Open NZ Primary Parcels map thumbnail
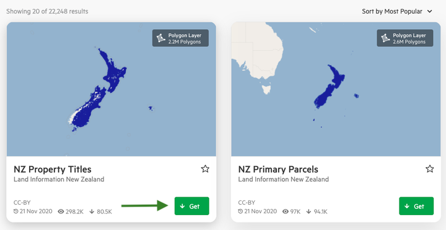Viewport: 446px width, 230px height. click(x=336, y=89)
